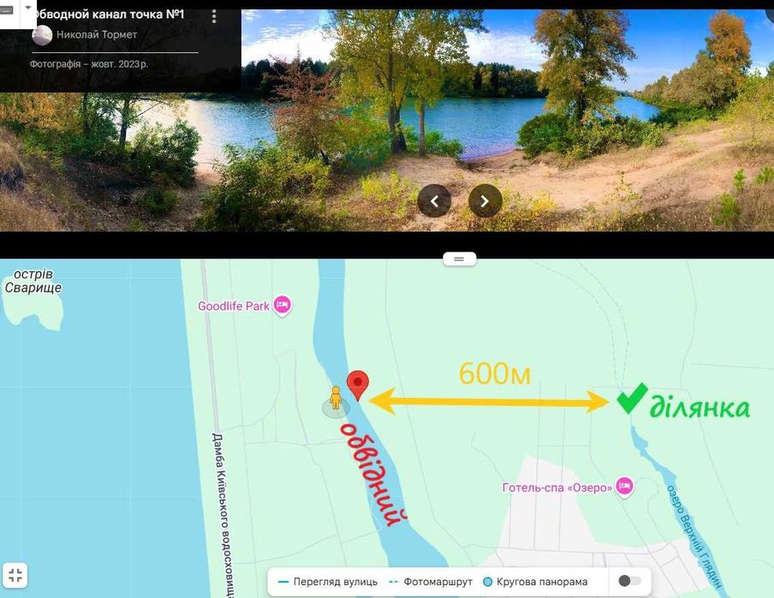Viewport: 774px width, 598px height.
Task: Open the dropdown arrow beside keyboard icon
Action: pos(28,9)
